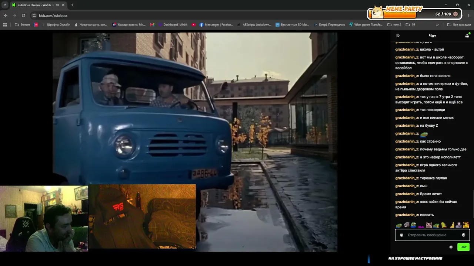Open the 'Бесплатные 3D Мо...' bookmark
474x266 pixels.
pyautogui.click(x=292, y=25)
